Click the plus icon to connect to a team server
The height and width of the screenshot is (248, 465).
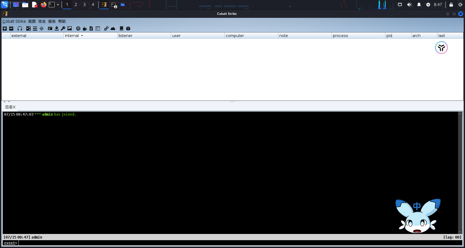5,28
